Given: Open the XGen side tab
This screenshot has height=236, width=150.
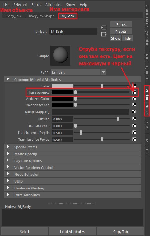Looking at the screenshot, I should (x=147, y=125).
